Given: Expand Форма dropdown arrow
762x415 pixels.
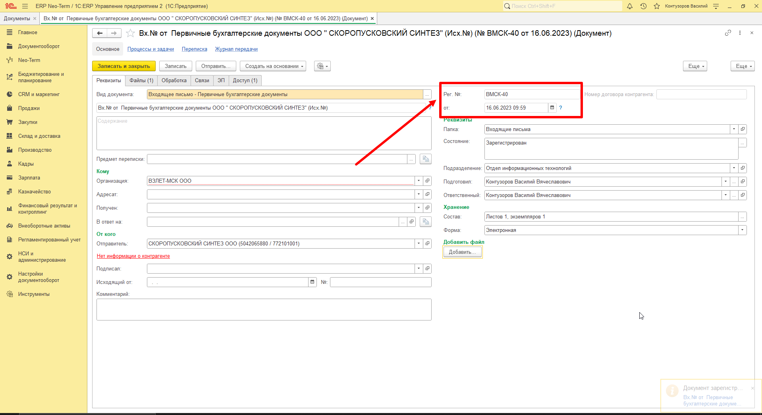Looking at the screenshot, I should tap(742, 230).
